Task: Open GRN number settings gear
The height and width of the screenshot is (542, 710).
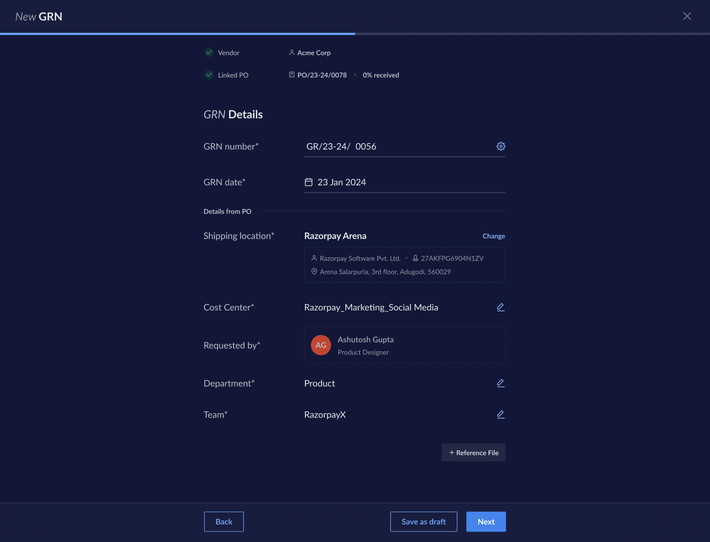Action: (x=501, y=146)
